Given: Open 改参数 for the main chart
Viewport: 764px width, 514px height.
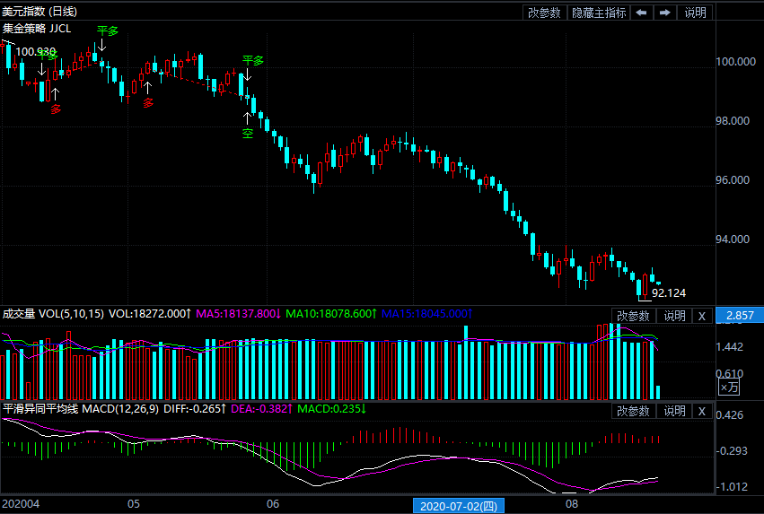Looking at the screenshot, I should click(544, 13).
